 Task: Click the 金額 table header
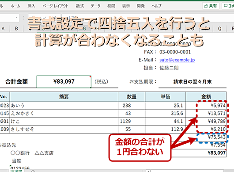pyautogui.click(x=206, y=97)
